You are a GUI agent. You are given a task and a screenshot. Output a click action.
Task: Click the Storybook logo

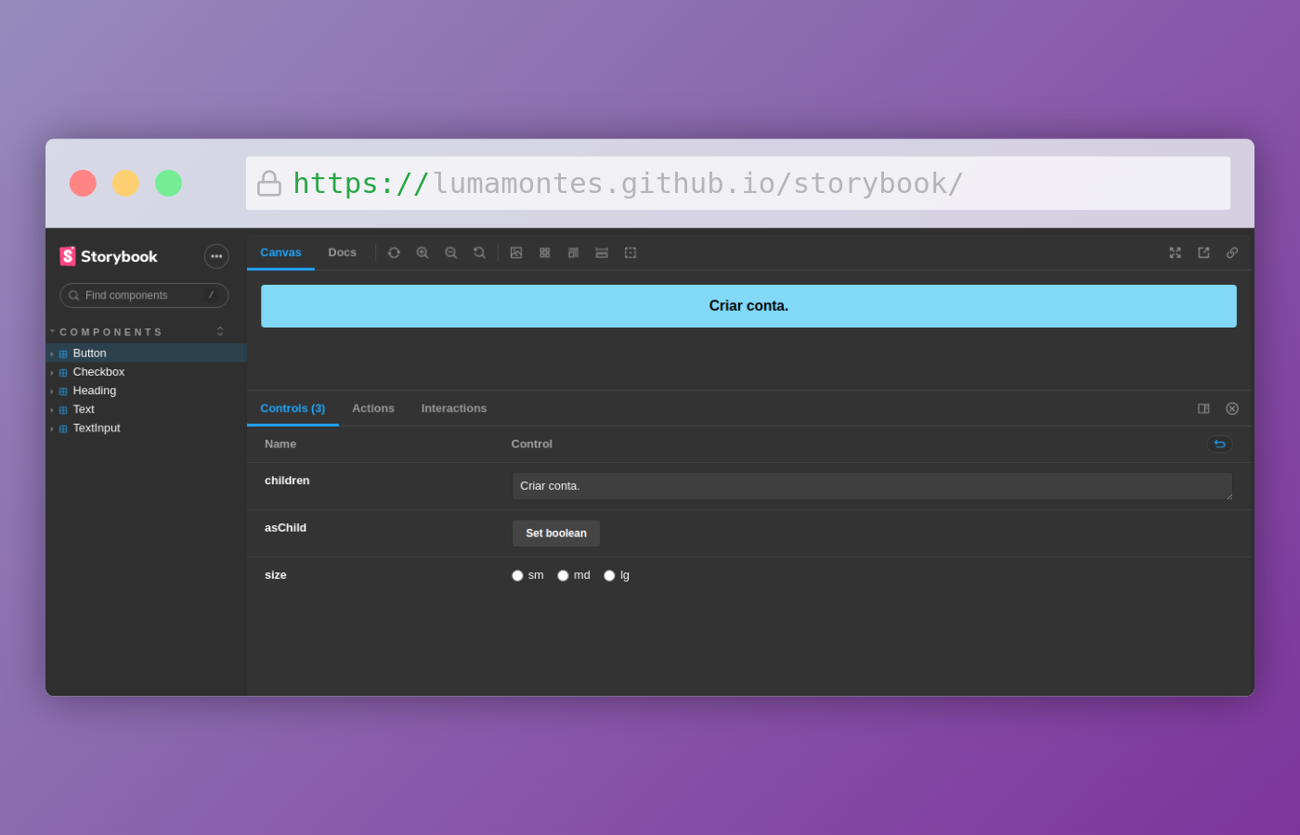tap(109, 256)
